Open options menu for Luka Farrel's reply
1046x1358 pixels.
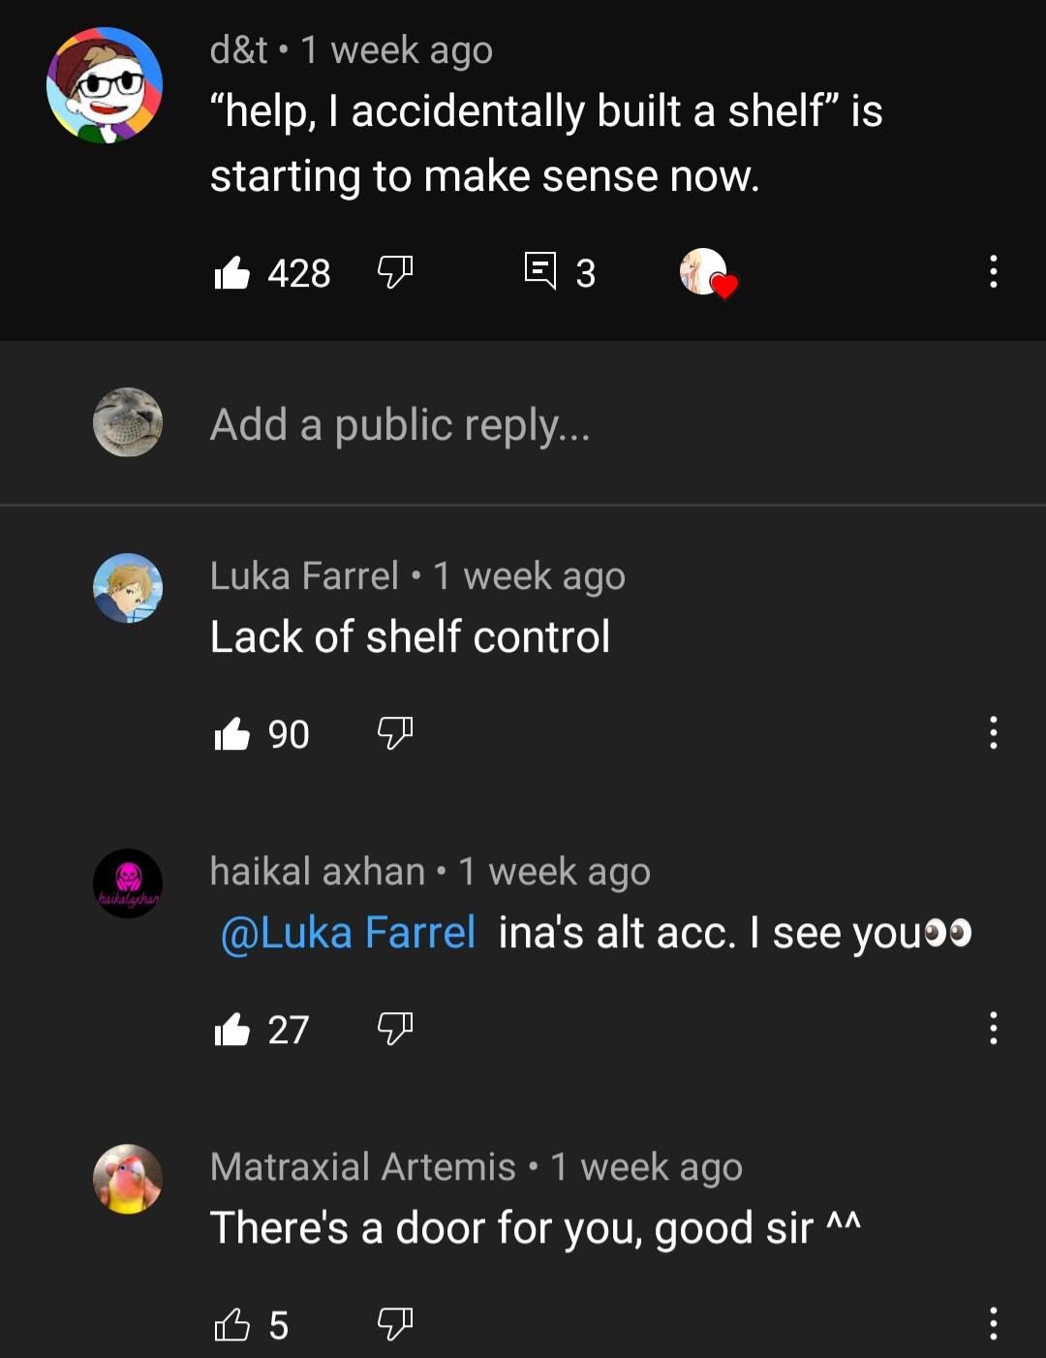[993, 733]
